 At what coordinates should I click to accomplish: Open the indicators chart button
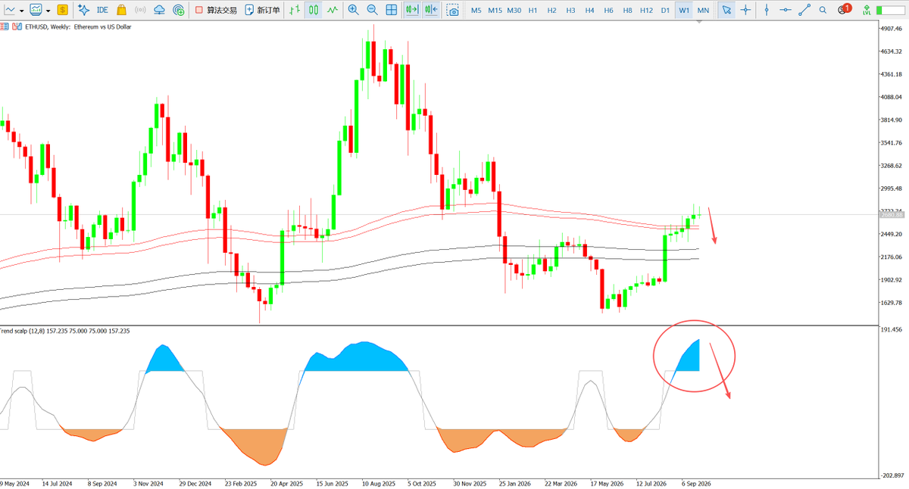35,10
